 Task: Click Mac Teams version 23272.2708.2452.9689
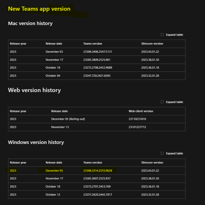(x=98, y=68)
